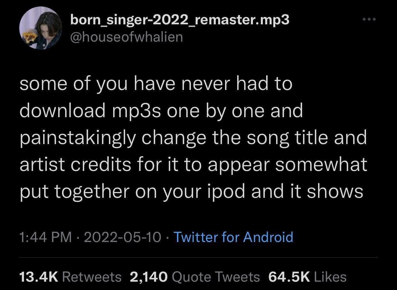
Task: Open the three-dot more options menu
Action: click(x=370, y=20)
